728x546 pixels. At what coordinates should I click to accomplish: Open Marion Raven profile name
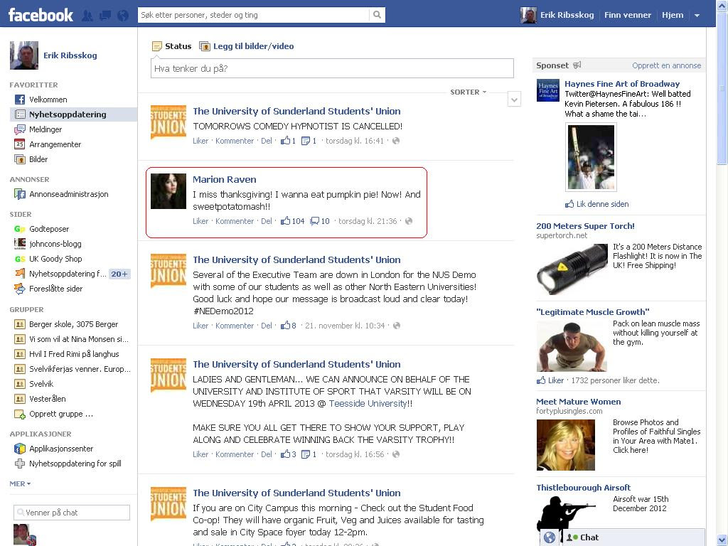coord(224,179)
